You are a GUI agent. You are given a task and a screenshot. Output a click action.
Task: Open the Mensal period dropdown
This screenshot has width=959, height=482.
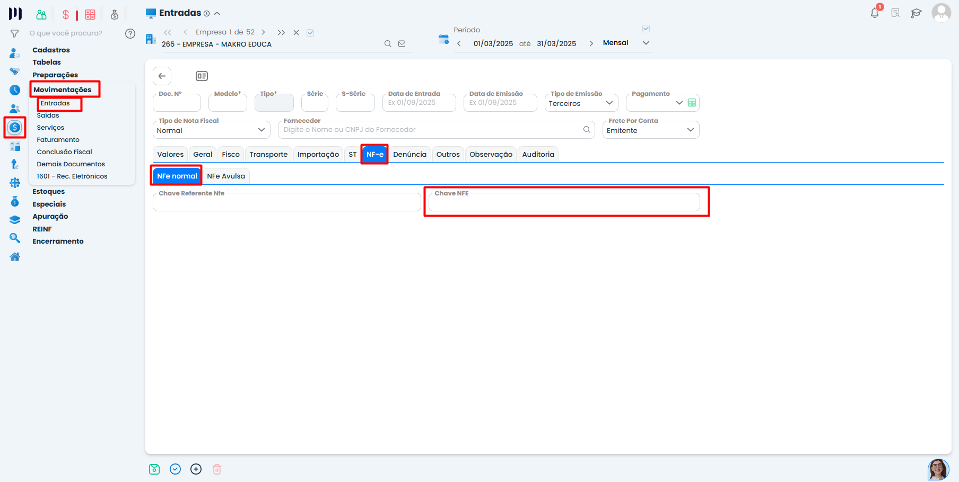pos(646,43)
